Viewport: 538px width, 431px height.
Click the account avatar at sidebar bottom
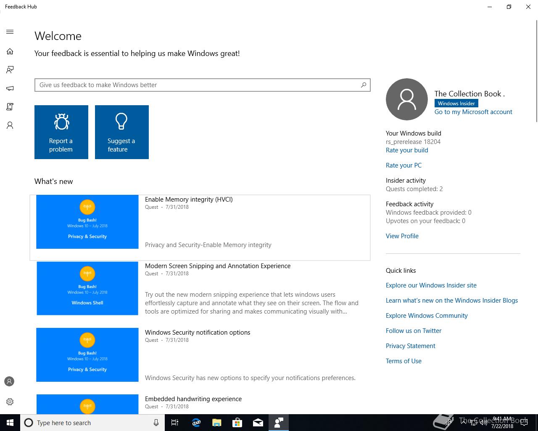point(9,381)
